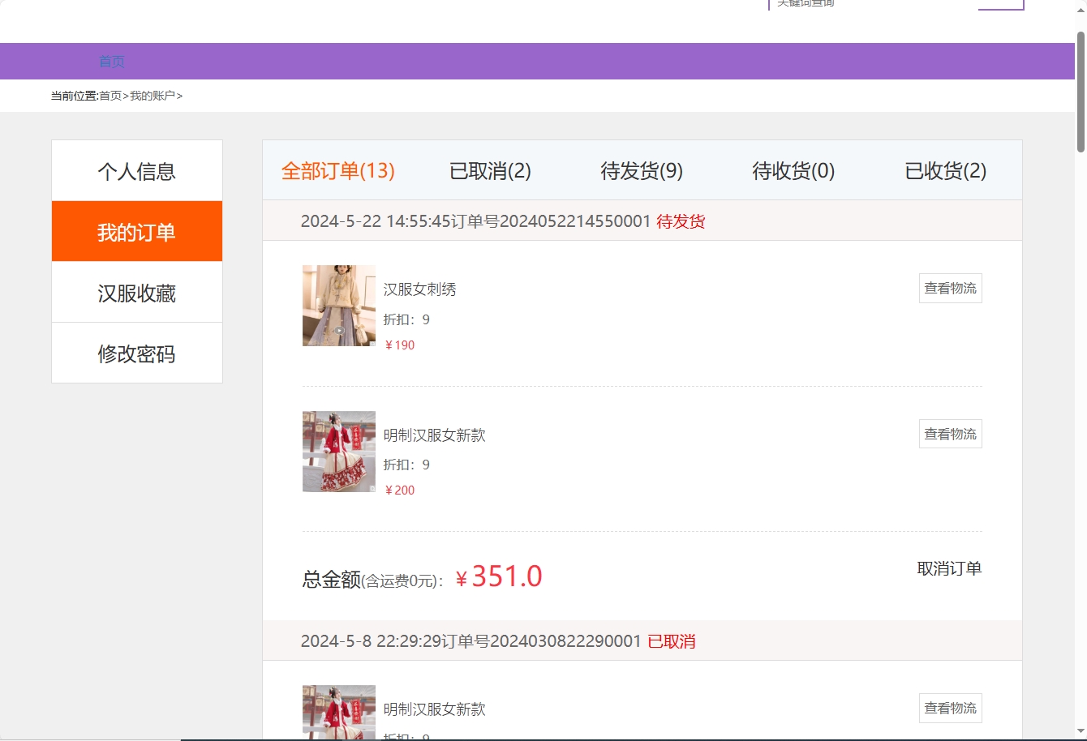Viewport: 1087px width, 741px height.
Task: Open 个人信息 in the sidebar
Action: point(136,170)
